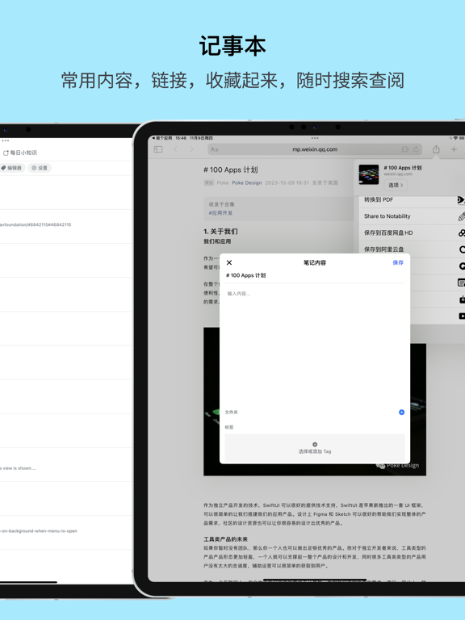Open 每日小知识 in left iPad app
This screenshot has height=620, width=465.
[19, 153]
